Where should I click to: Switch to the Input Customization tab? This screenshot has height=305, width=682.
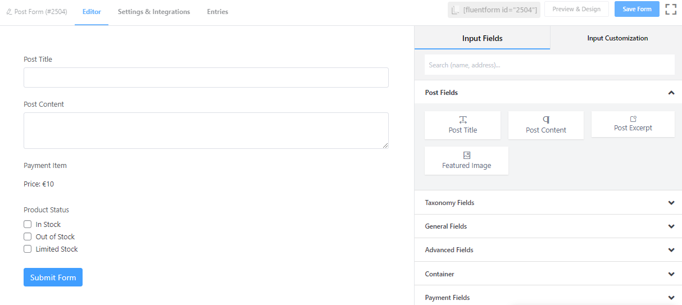pyautogui.click(x=617, y=38)
